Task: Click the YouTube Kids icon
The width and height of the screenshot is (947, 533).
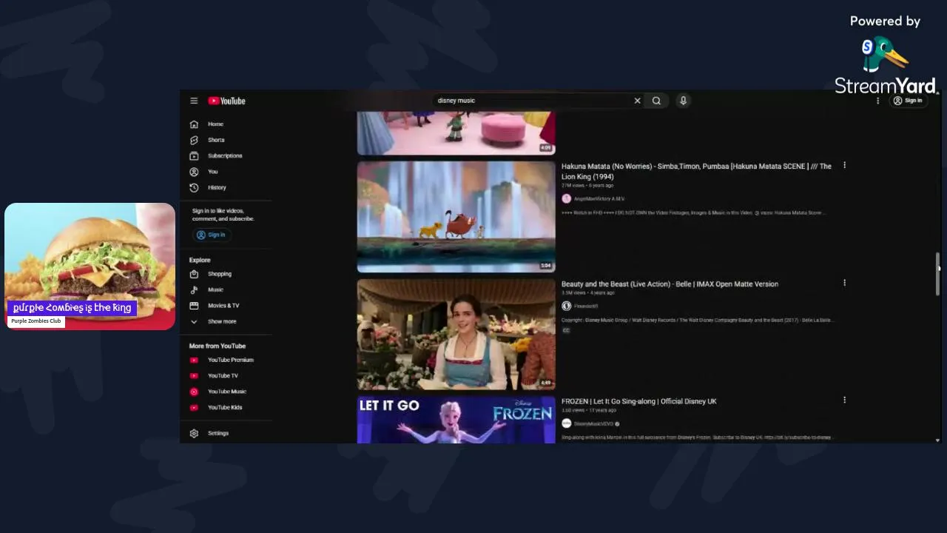Action: click(x=194, y=407)
